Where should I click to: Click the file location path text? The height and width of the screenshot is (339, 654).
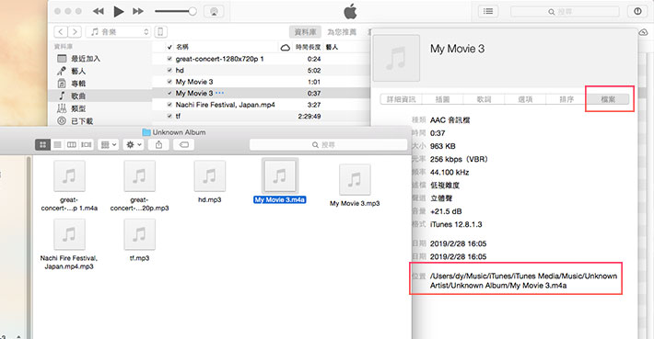click(523, 281)
